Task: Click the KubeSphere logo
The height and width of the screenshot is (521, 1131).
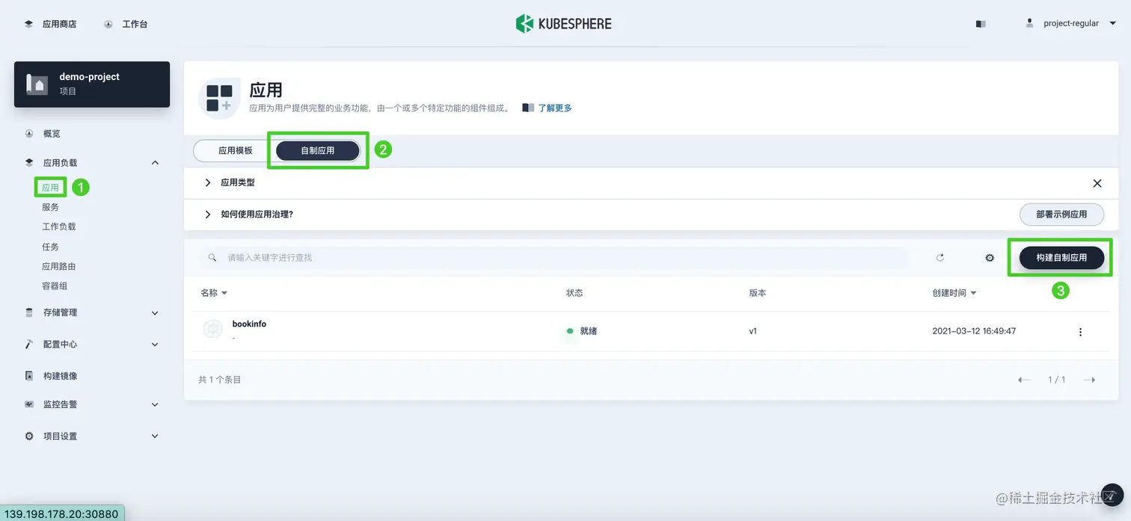Action: [x=564, y=23]
